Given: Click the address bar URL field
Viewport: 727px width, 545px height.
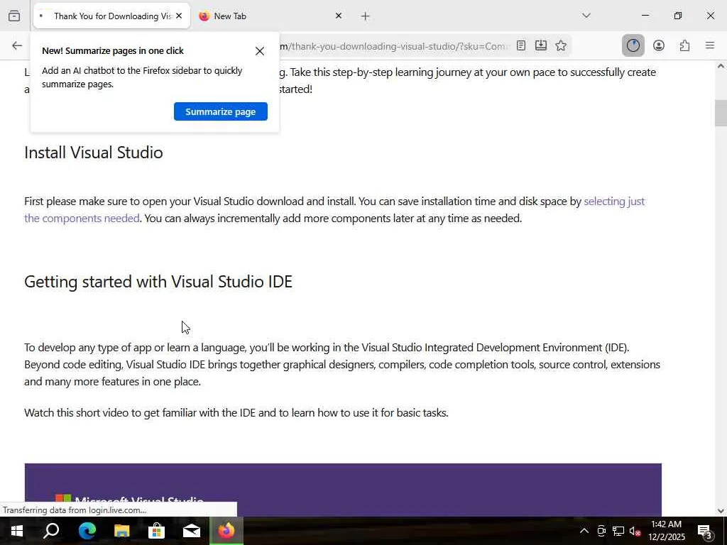Looking at the screenshot, I should (394, 46).
